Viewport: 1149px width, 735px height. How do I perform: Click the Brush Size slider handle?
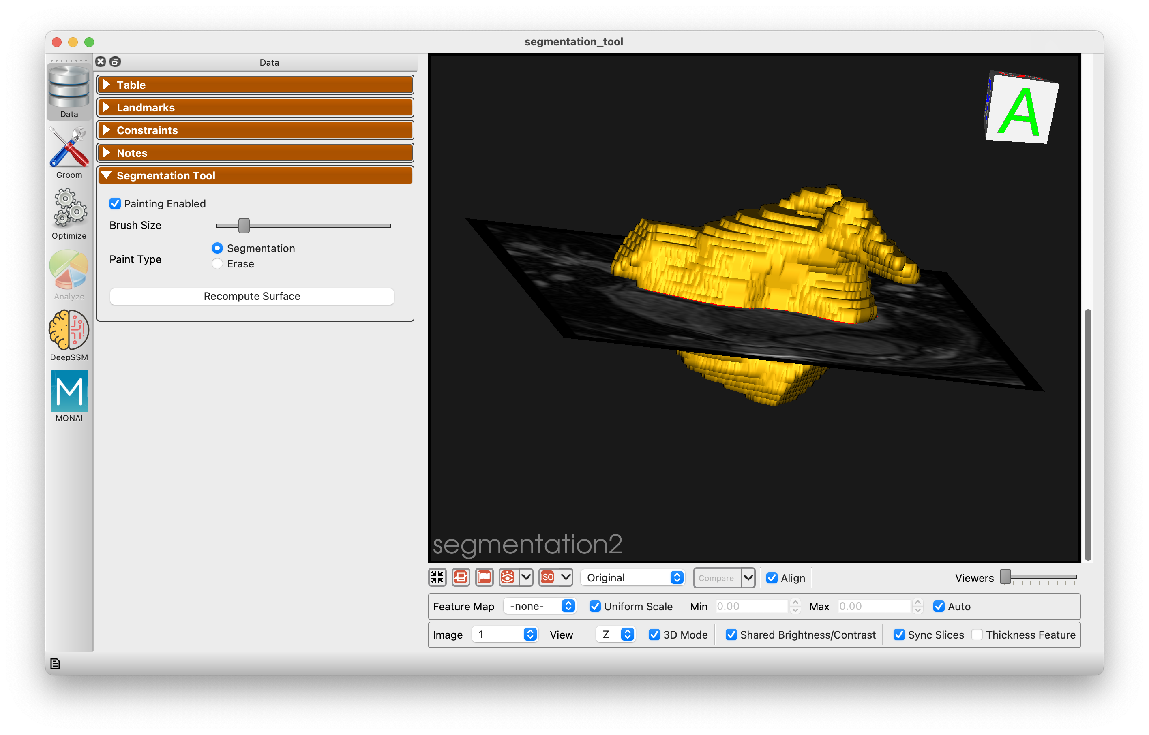click(244, 225)
